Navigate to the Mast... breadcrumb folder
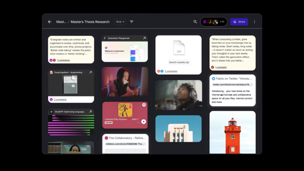Screen dimensions: 304x171 61,22
